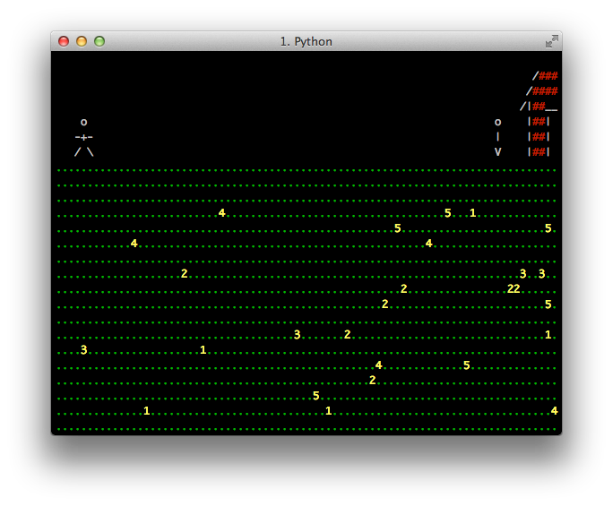Viewport: 613px width, 506px height.
Task: Click the 4 in the top number row
Action: (221, 213)
